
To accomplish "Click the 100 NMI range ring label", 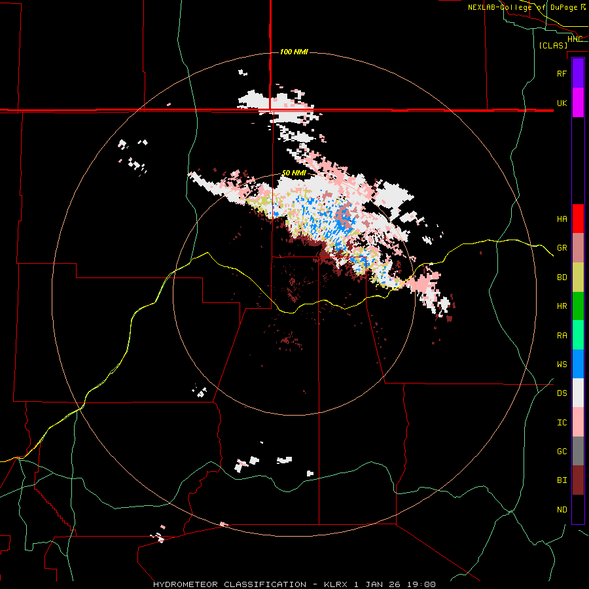I will [294, 52].
